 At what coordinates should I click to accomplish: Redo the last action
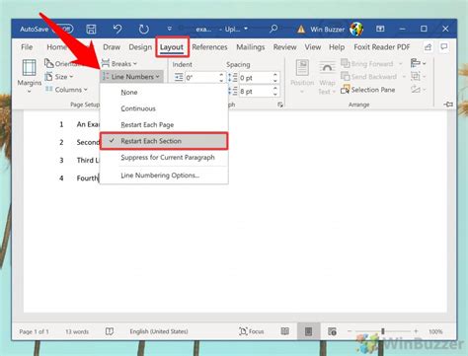coord(143,30)
